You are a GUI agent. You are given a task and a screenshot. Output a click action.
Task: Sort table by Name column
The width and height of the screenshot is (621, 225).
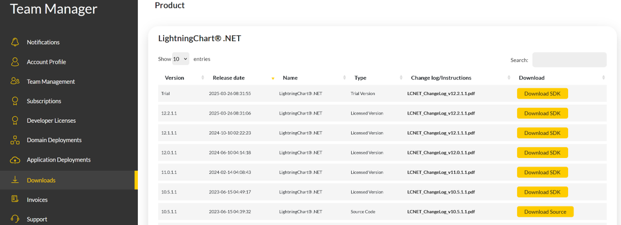tap(311, 78)
